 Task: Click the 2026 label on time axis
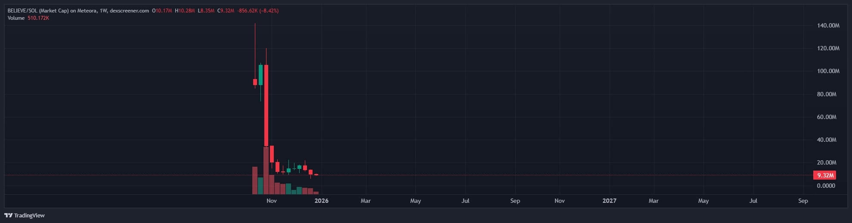point(321,201)
